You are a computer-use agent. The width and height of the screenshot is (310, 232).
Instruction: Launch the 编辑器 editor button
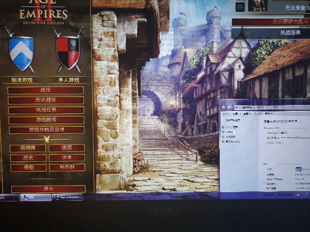(x=28, y=148)
